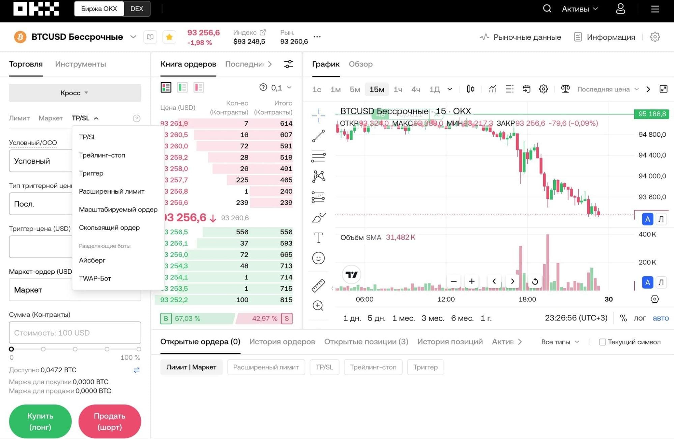Open Рыночные данные link
The image size is (674, 439).
520,37
